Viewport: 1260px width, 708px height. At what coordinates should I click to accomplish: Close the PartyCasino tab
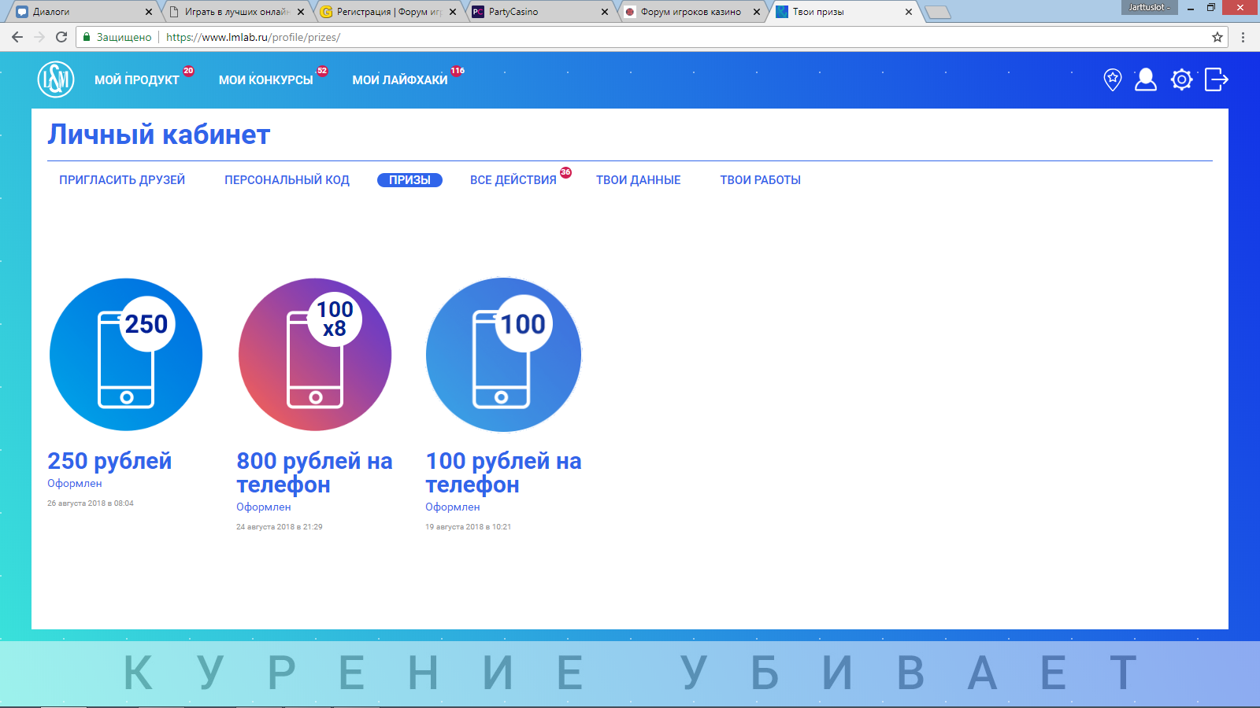point(605,12)
